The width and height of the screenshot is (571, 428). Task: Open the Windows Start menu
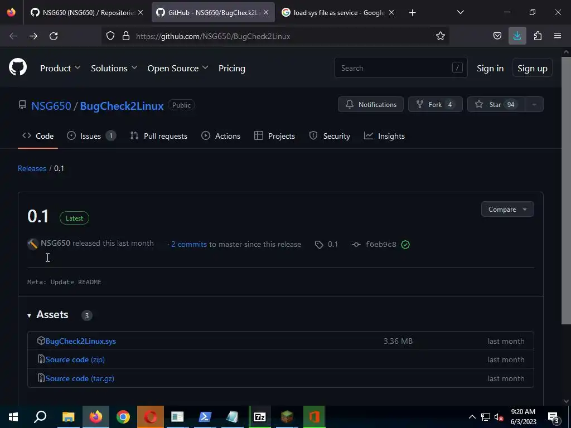[x=13, y=417]
